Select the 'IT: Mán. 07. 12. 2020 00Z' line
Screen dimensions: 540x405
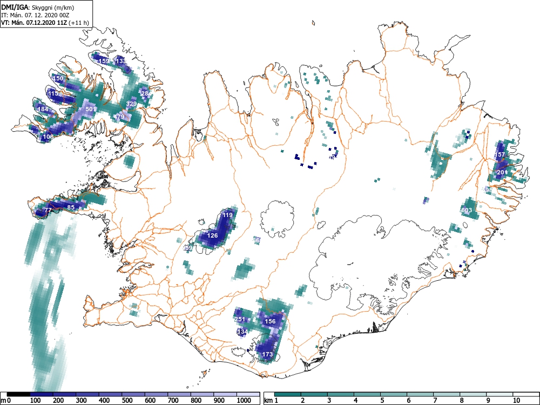coord(36,15)
